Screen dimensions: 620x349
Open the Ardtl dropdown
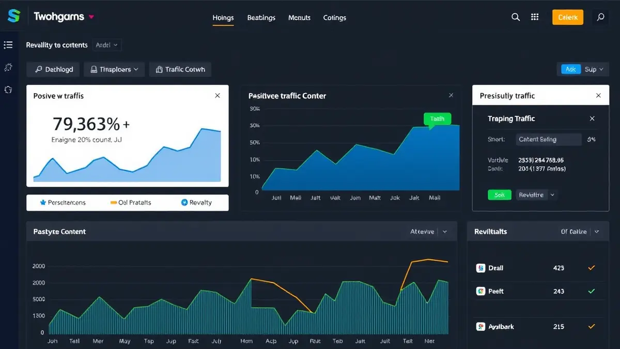click(106, 45)
